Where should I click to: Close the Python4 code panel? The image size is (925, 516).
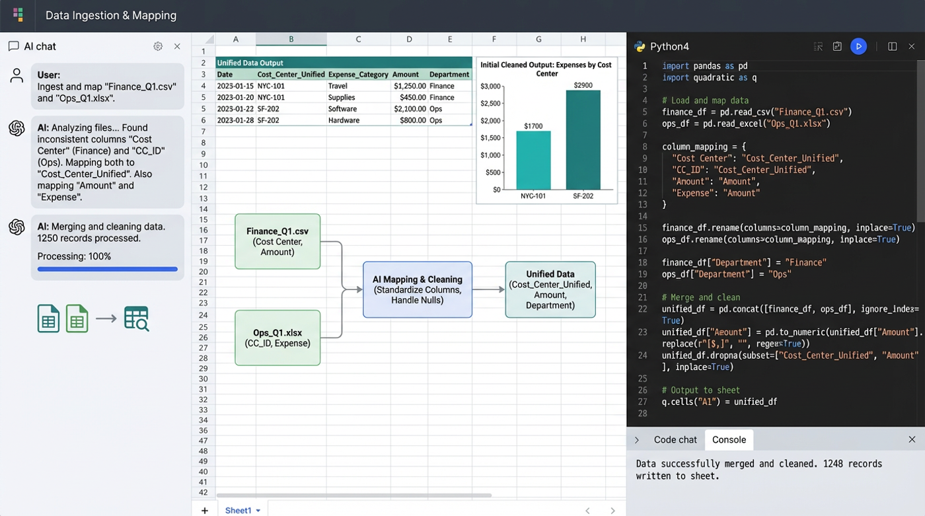tap(912, 46)
